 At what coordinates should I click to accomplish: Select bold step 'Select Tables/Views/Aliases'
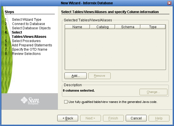point(29,34)
